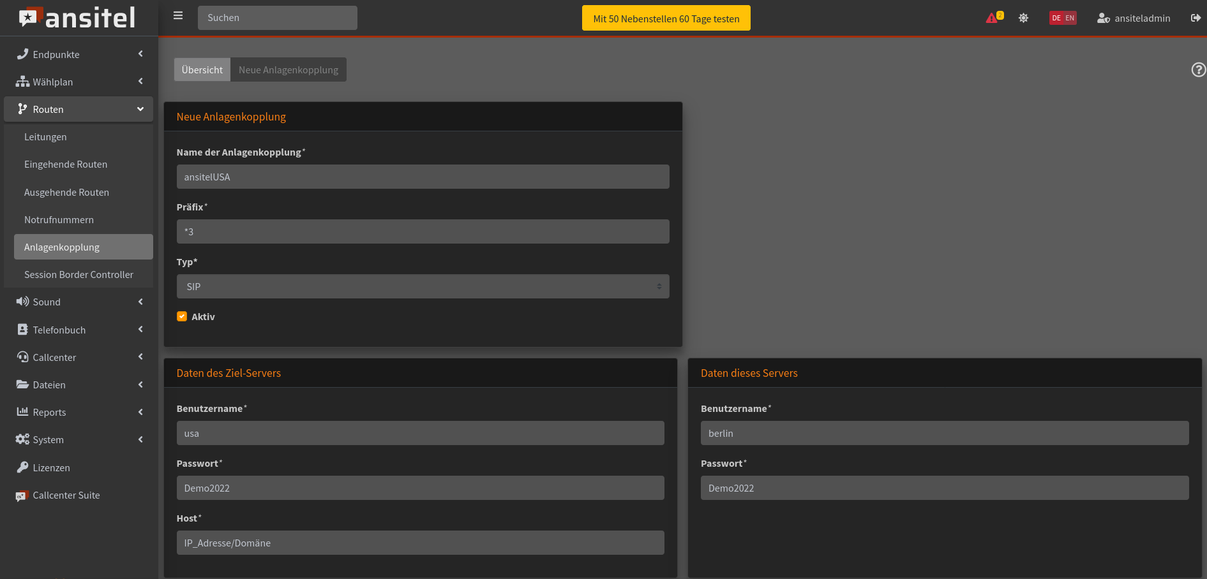The width and height of the screenshot is (1207, 579).
Task: Click the Host input field
Action: coord(420,543)
